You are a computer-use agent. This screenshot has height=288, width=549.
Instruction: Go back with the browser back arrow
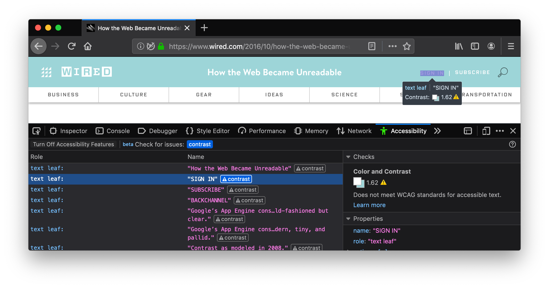(x=39, y=46)
